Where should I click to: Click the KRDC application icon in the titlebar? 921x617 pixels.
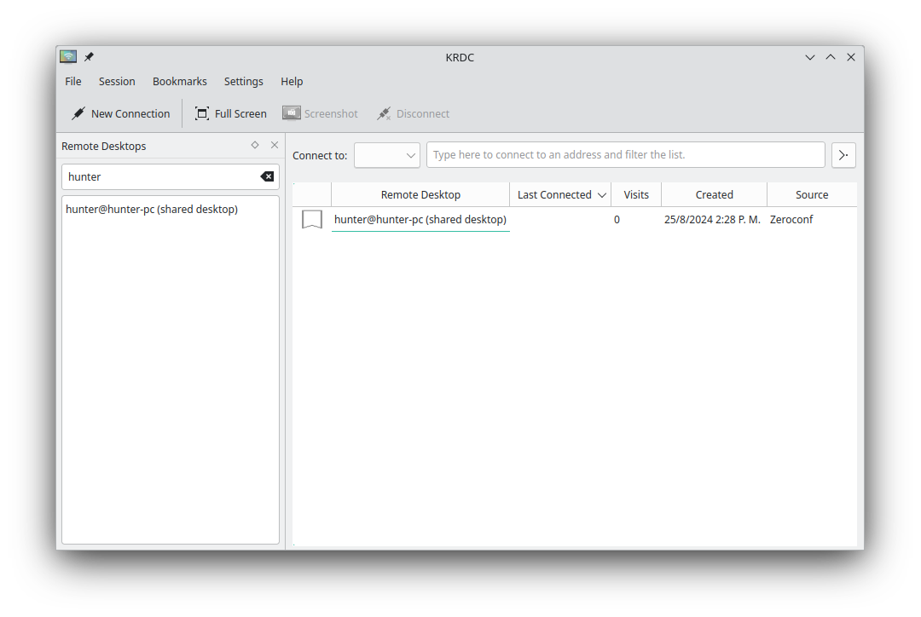pyautogui.click(x=67, y=55)
